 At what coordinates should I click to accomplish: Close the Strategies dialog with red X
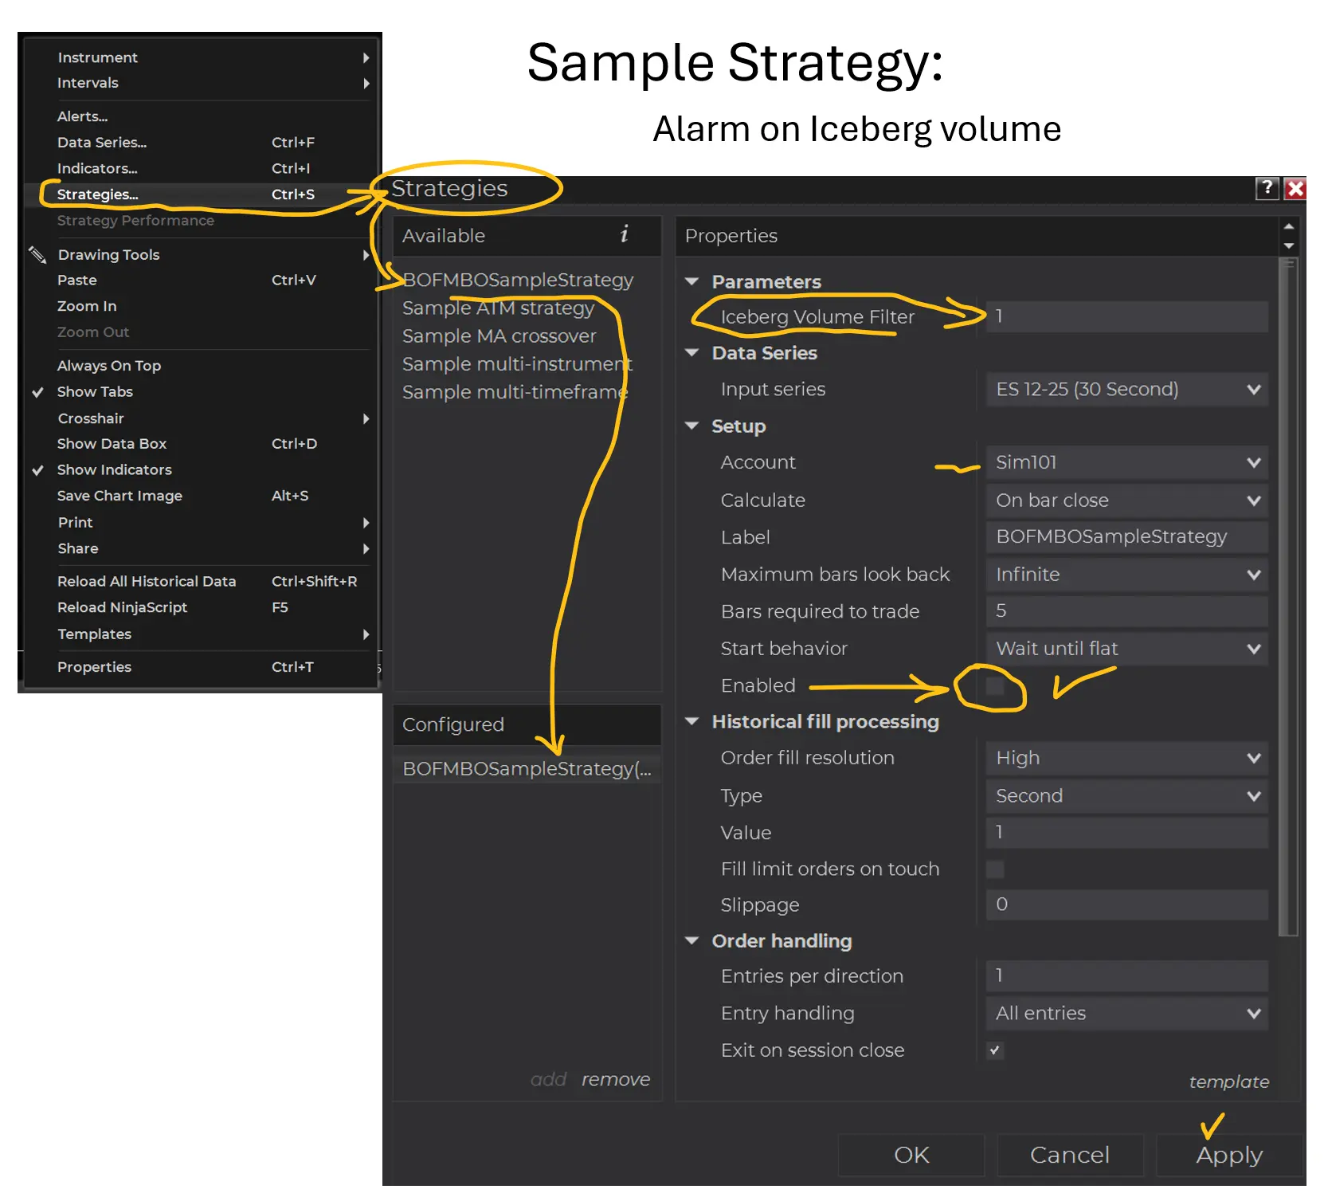1295,188
